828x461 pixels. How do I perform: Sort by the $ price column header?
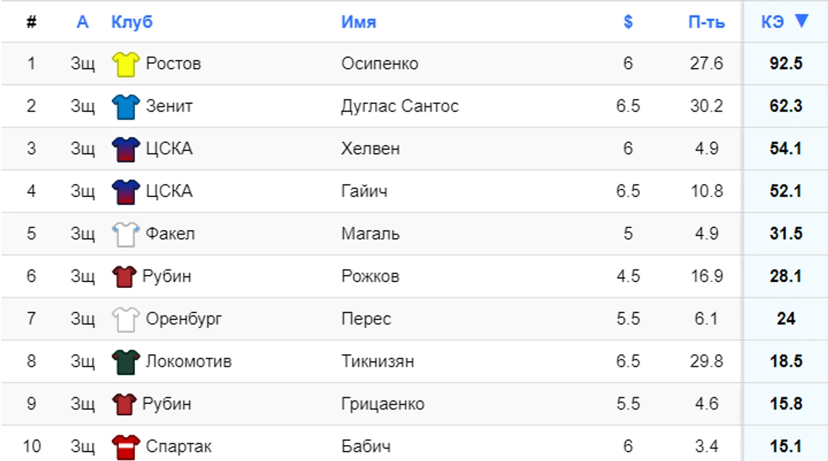pyautogui.click(x=628, y=22)
